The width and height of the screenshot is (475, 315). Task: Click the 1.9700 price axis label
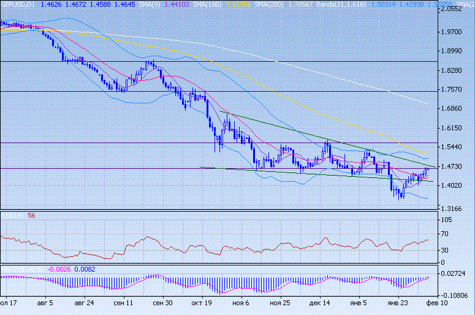[x=450, y=32]
